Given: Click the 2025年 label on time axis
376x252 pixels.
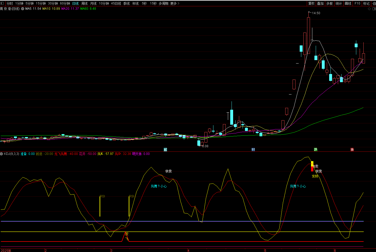Looking at the screenshot, I should (6, 250).
